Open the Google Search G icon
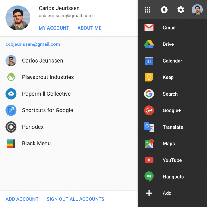This screenshot has height=207, width=207. coord(149,94)
